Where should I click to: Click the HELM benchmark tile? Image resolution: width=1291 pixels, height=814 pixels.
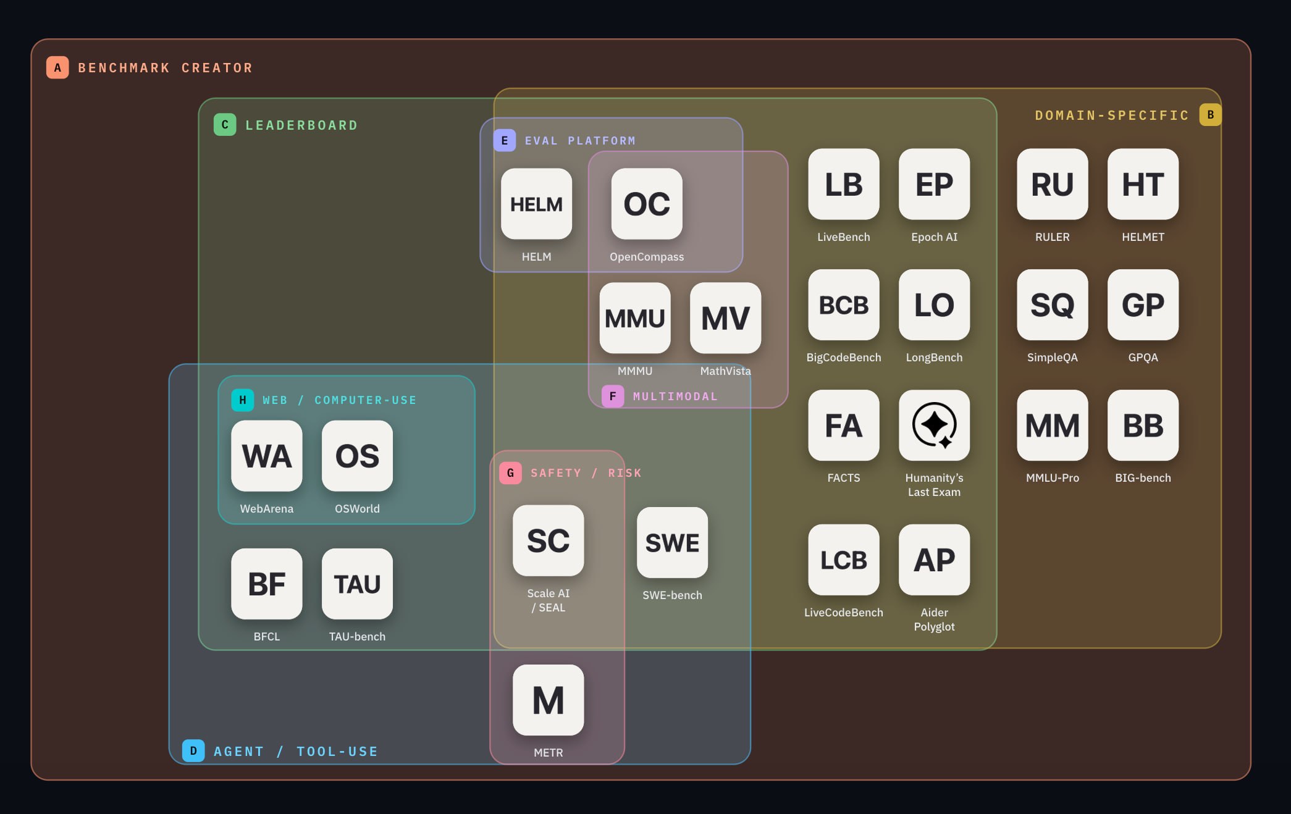tap(536, 204)
